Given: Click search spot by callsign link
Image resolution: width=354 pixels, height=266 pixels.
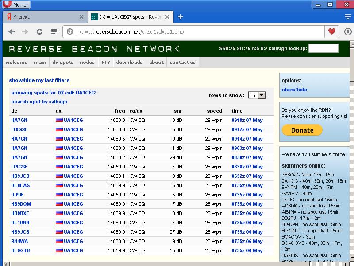Looking at the screenshot, I should coord(39,102).
